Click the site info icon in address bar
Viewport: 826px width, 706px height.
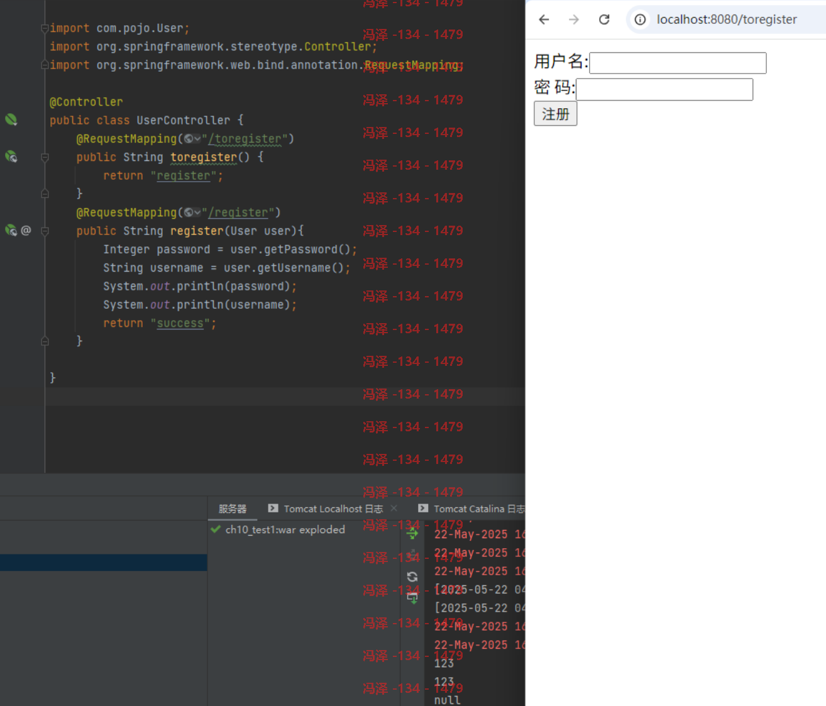pos(640,19)
